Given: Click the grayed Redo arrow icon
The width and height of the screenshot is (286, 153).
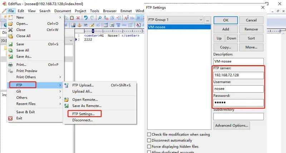Looking at the screenshot, I should point(92,18).
